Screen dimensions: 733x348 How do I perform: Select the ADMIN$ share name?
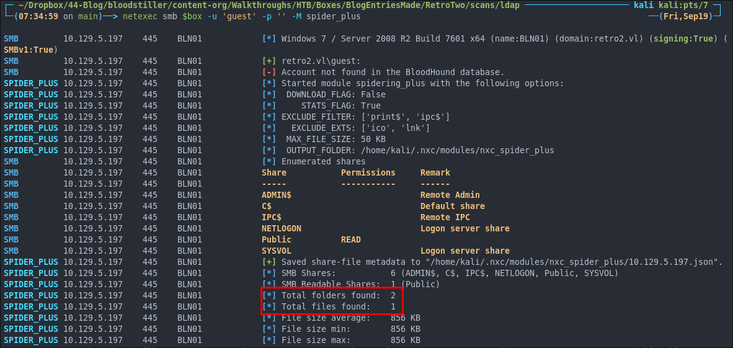[x=277, y=195]
